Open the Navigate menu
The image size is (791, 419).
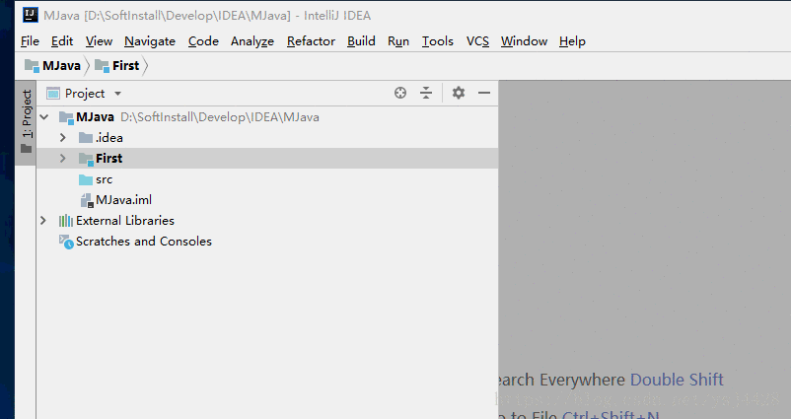pyautogui.click(x=150, y=41)
